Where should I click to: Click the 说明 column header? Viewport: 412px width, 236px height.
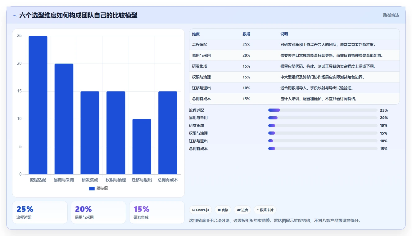tap(284, 34)
